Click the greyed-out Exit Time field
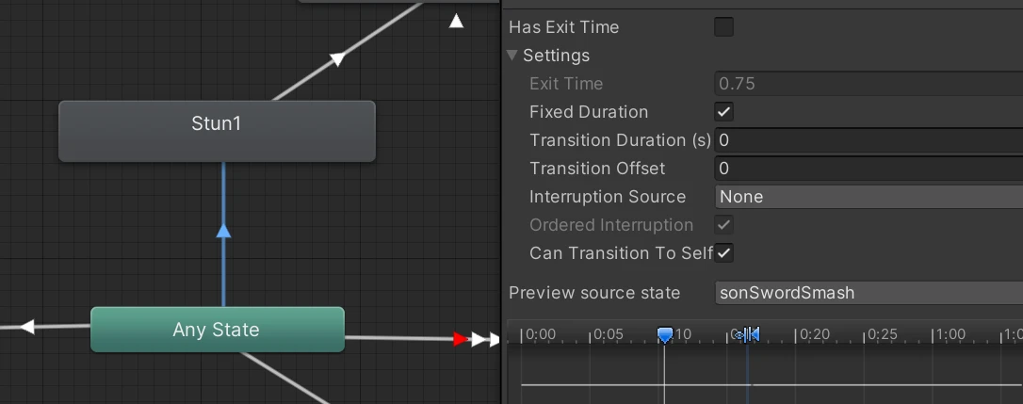The width and height of the screenshot is (1023, 404). (867, 84)
